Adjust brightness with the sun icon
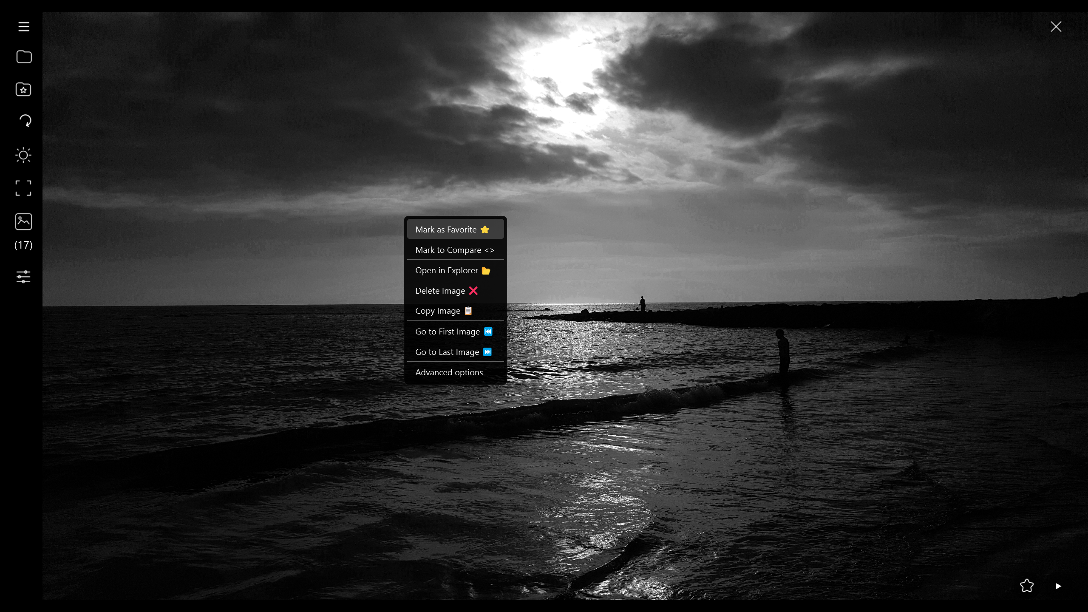The width and height of the screenshot is (1088, 612). point(23,156)
